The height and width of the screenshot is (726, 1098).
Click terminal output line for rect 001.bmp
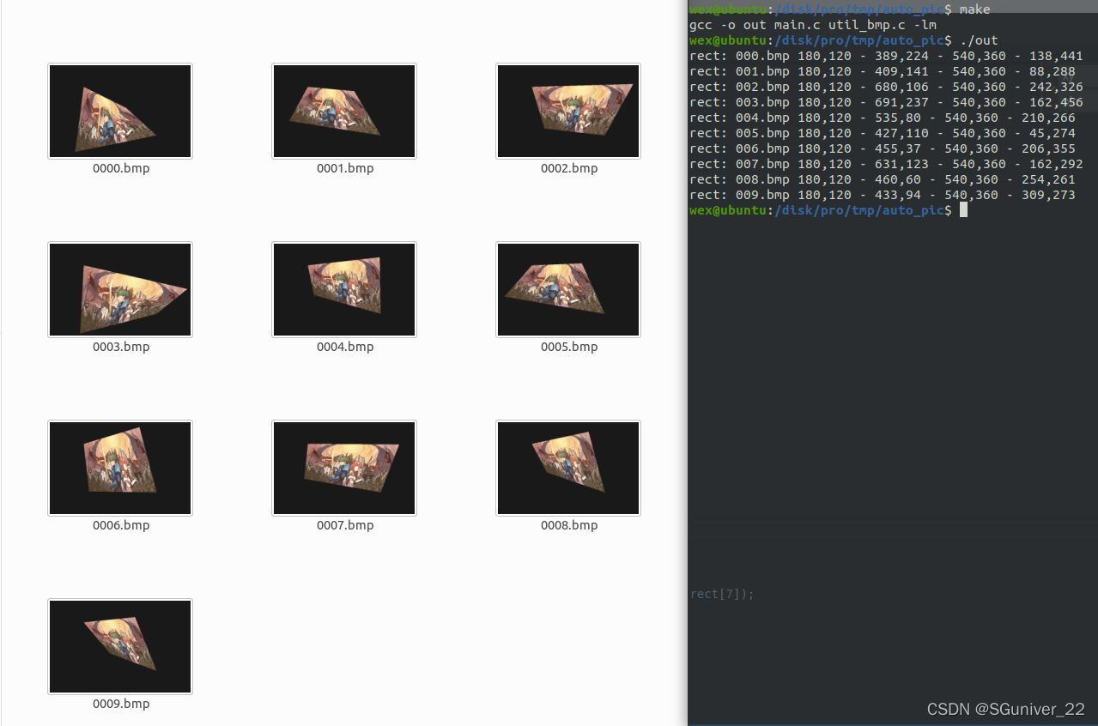[x=883, y=71]
